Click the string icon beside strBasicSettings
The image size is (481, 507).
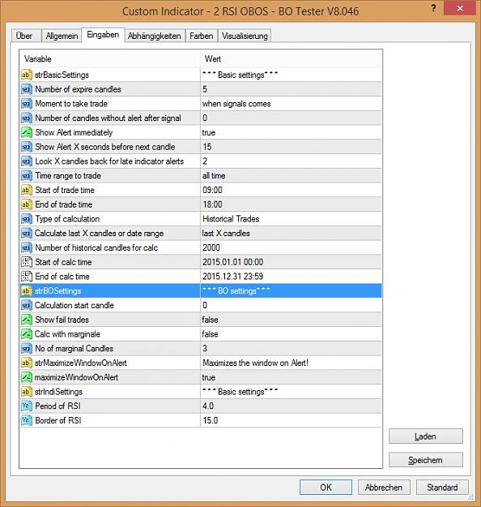27,75
